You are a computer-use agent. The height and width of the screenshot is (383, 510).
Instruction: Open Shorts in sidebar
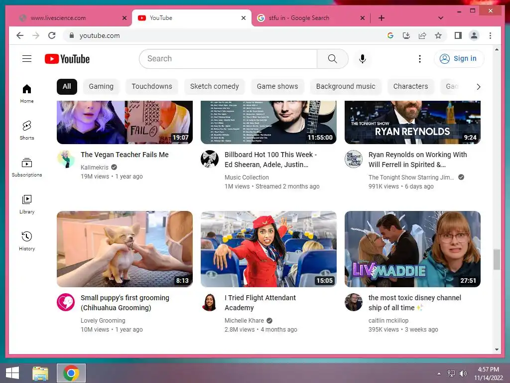click(x=27, y=130)
